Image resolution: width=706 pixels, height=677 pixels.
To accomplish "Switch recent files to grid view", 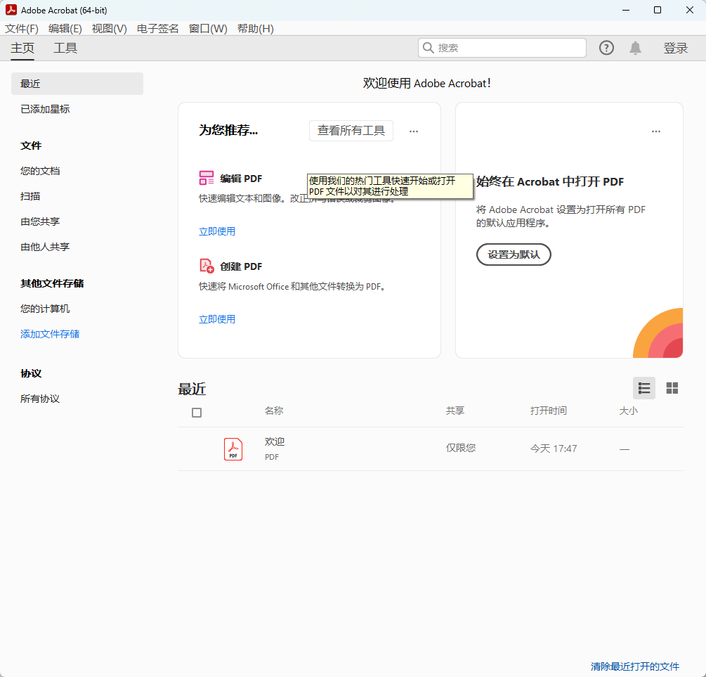I will point(672,388).
